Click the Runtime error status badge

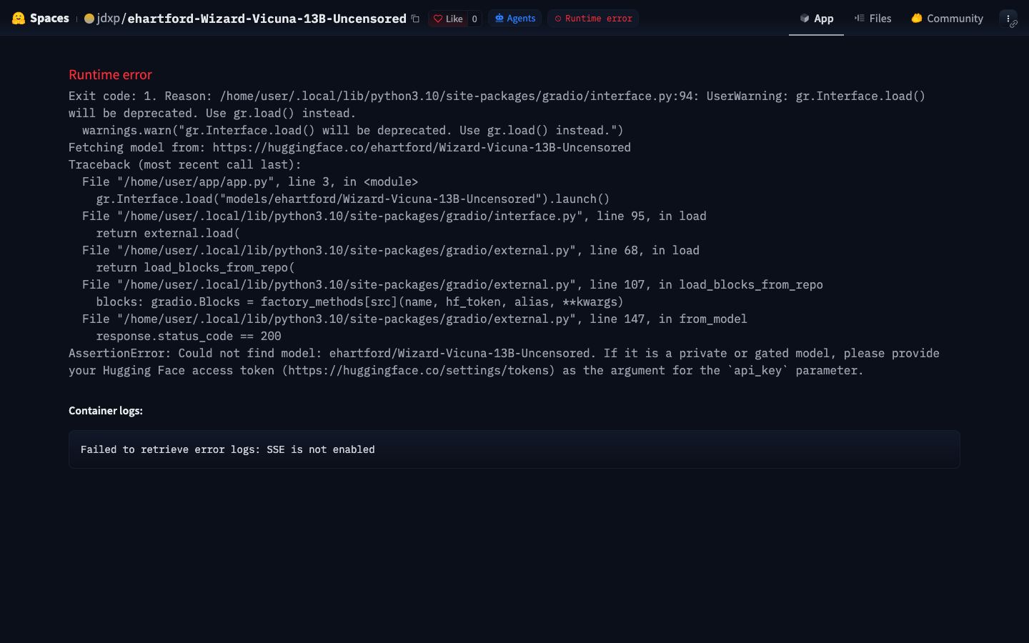click(593, 19)
